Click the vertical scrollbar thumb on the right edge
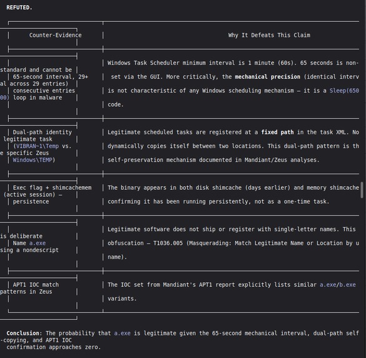This screenshot has height=358, width=366. point(362,190)
